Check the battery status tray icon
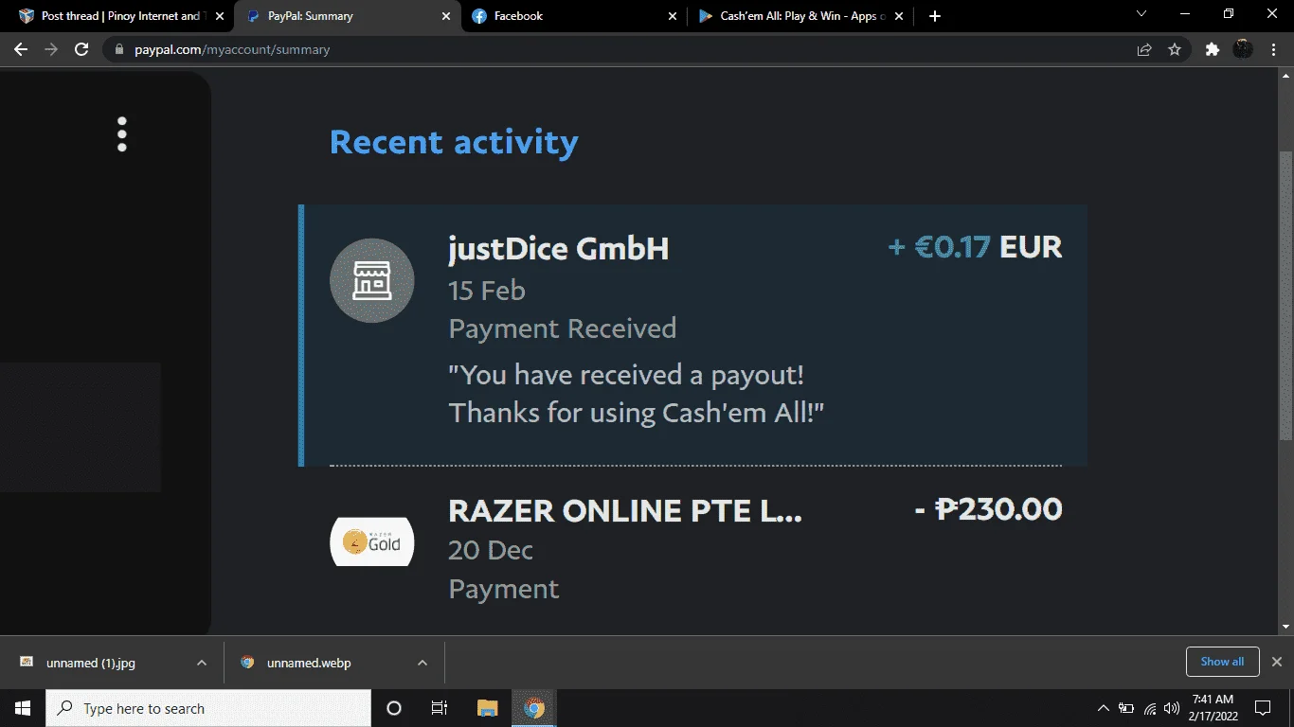 [1126, 708]
